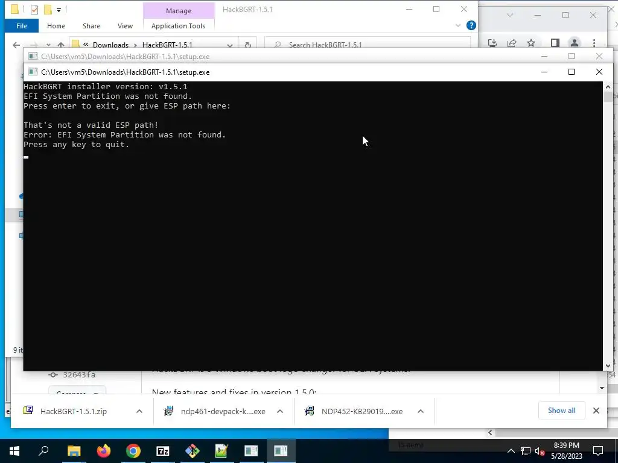
Task: Click the horizontal scrollbar left arrow
Action: [490, 433]
